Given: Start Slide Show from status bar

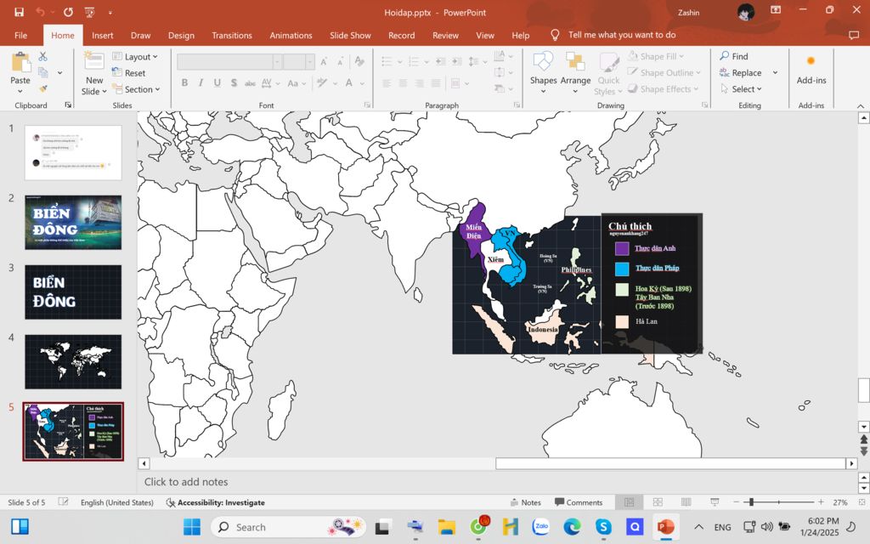Looking at the screenshot, I should (714, 502).
